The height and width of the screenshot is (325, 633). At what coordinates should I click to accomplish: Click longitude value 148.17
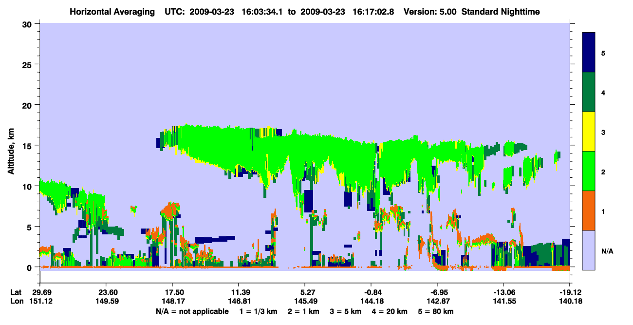click(172, 301)
